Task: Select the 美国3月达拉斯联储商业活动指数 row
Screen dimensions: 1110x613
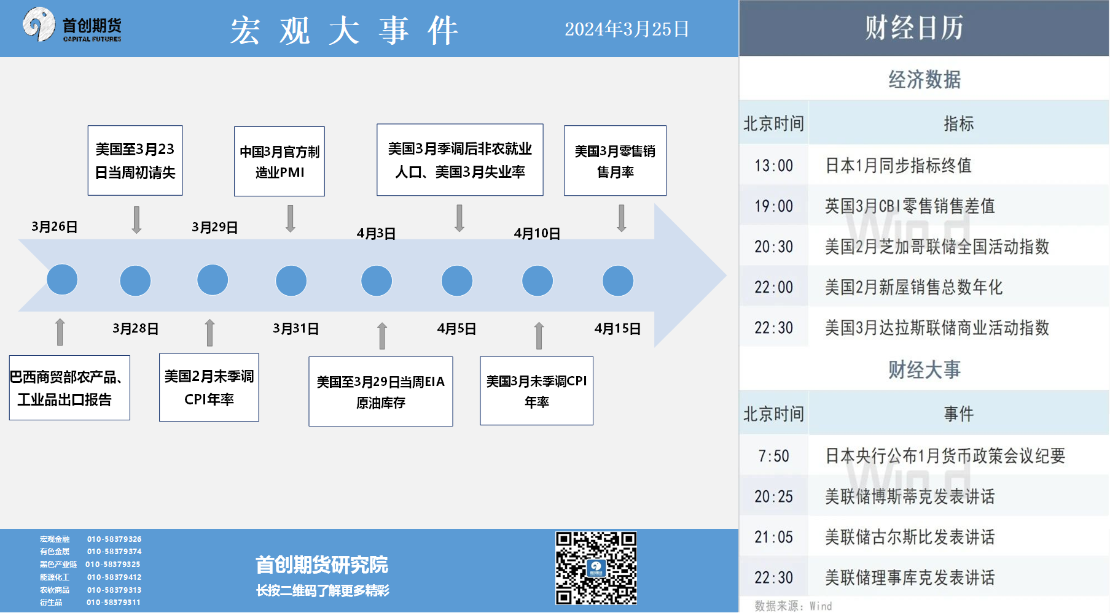Action: click(924, 327)
